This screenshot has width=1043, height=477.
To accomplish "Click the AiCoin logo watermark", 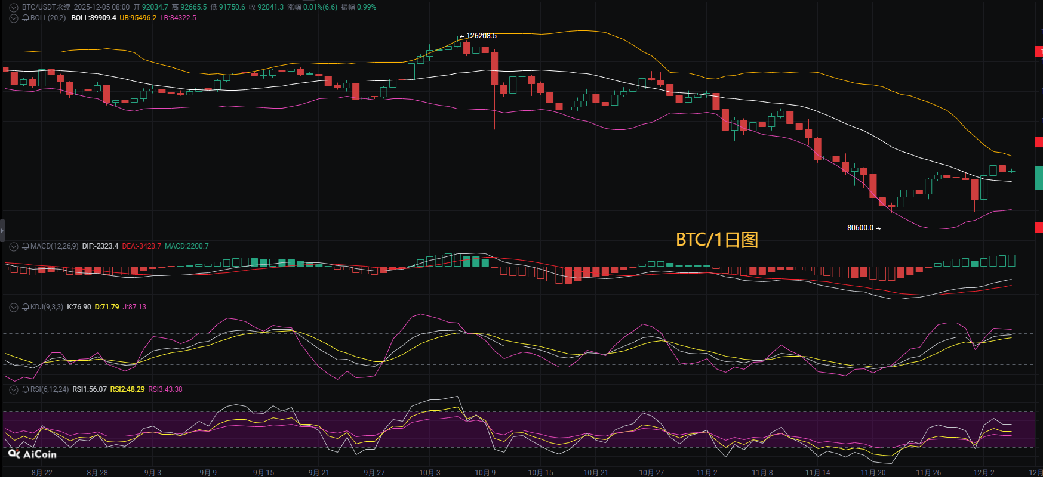I will pyautogui.click(x=33, y=454).
